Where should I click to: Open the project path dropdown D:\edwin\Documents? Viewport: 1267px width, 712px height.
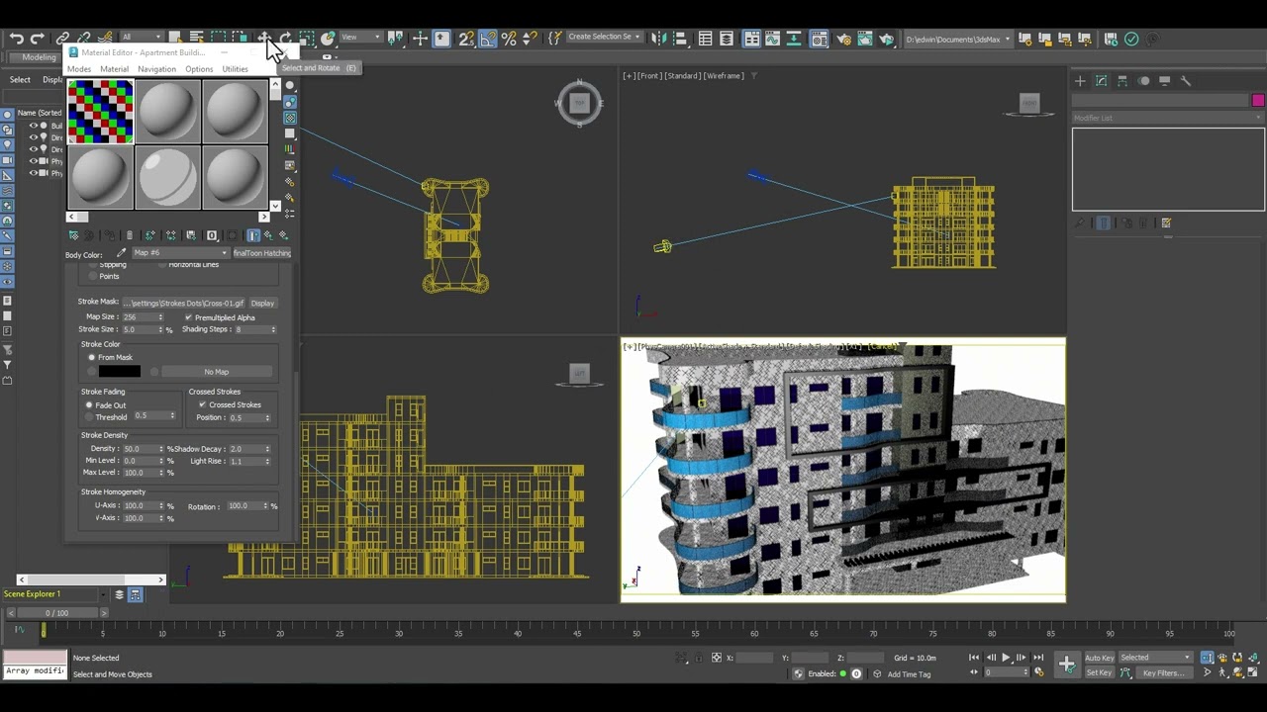pos(957,39)
